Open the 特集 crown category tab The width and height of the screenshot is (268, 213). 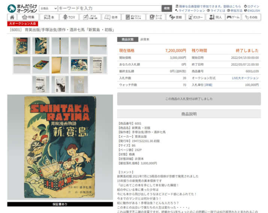(x=28, y=17)
